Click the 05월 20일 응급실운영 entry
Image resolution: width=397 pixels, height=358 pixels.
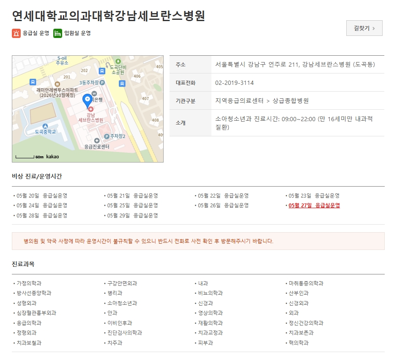pos(42,196)
